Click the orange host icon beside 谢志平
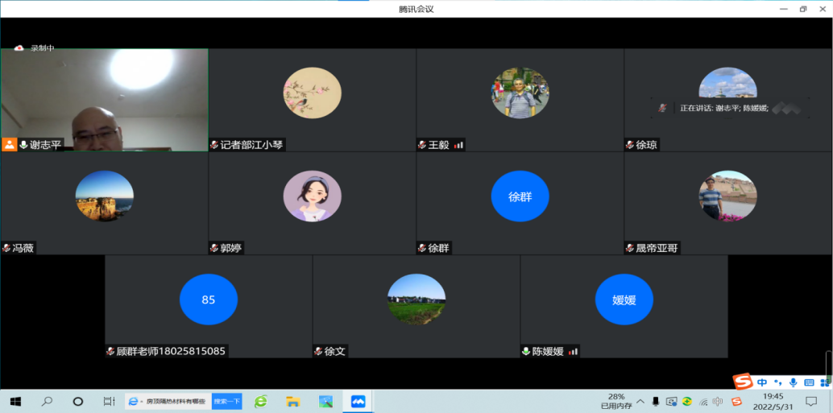Screen dimensions: 833x413 (9, 145)
